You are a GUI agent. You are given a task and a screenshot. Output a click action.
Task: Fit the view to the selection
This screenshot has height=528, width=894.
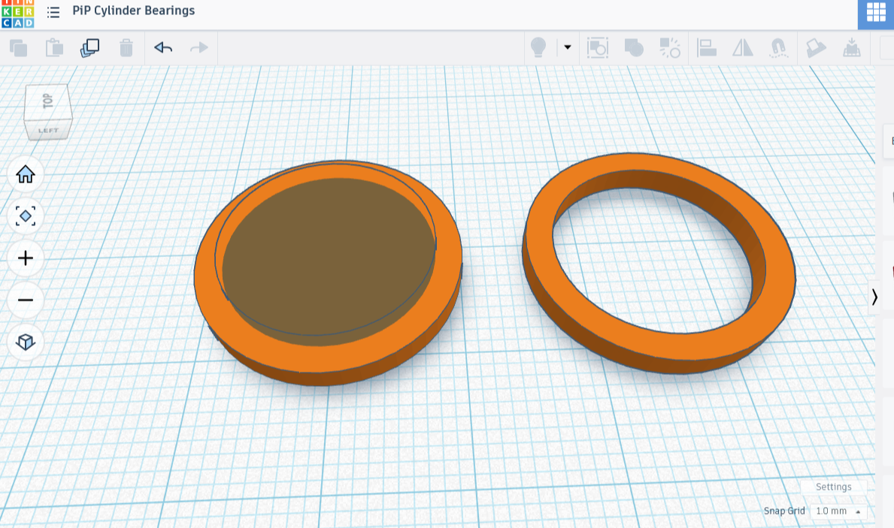point(26,216)
